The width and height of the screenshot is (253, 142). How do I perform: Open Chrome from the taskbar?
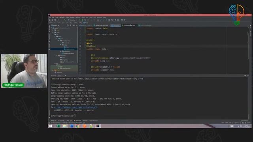pos(78,126)
